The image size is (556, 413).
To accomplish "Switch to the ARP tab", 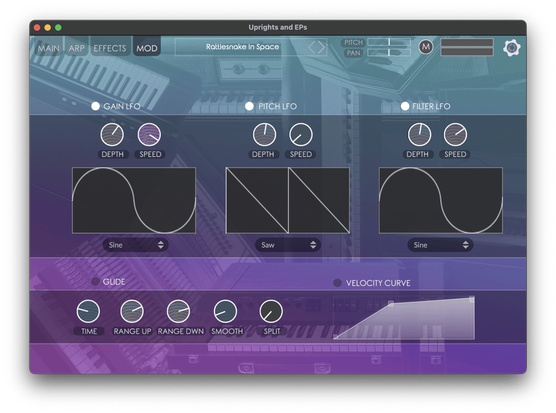I will 76,48.
